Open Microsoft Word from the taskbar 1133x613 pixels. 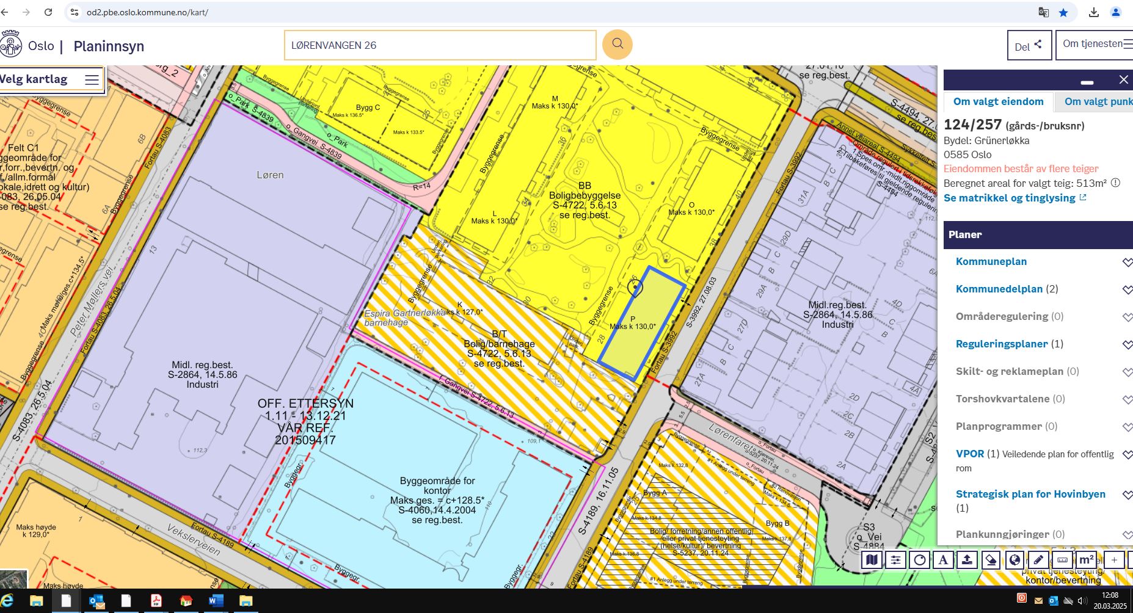216,601
